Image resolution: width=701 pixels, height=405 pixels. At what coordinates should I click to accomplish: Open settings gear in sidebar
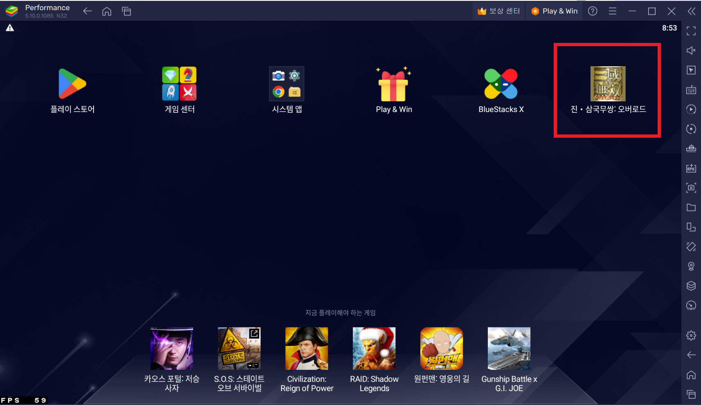(x=691, y=336)
